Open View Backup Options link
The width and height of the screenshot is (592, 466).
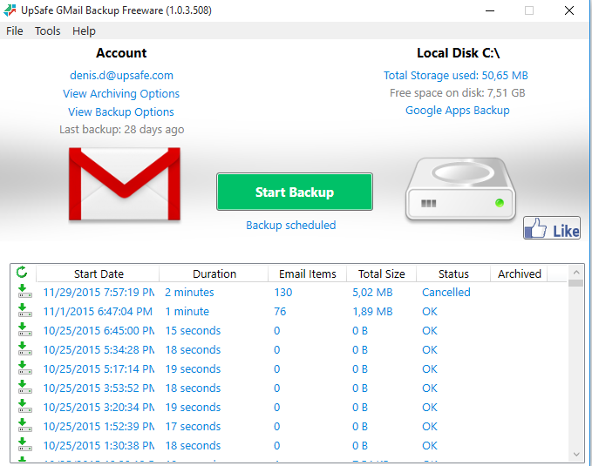(121, 111)
